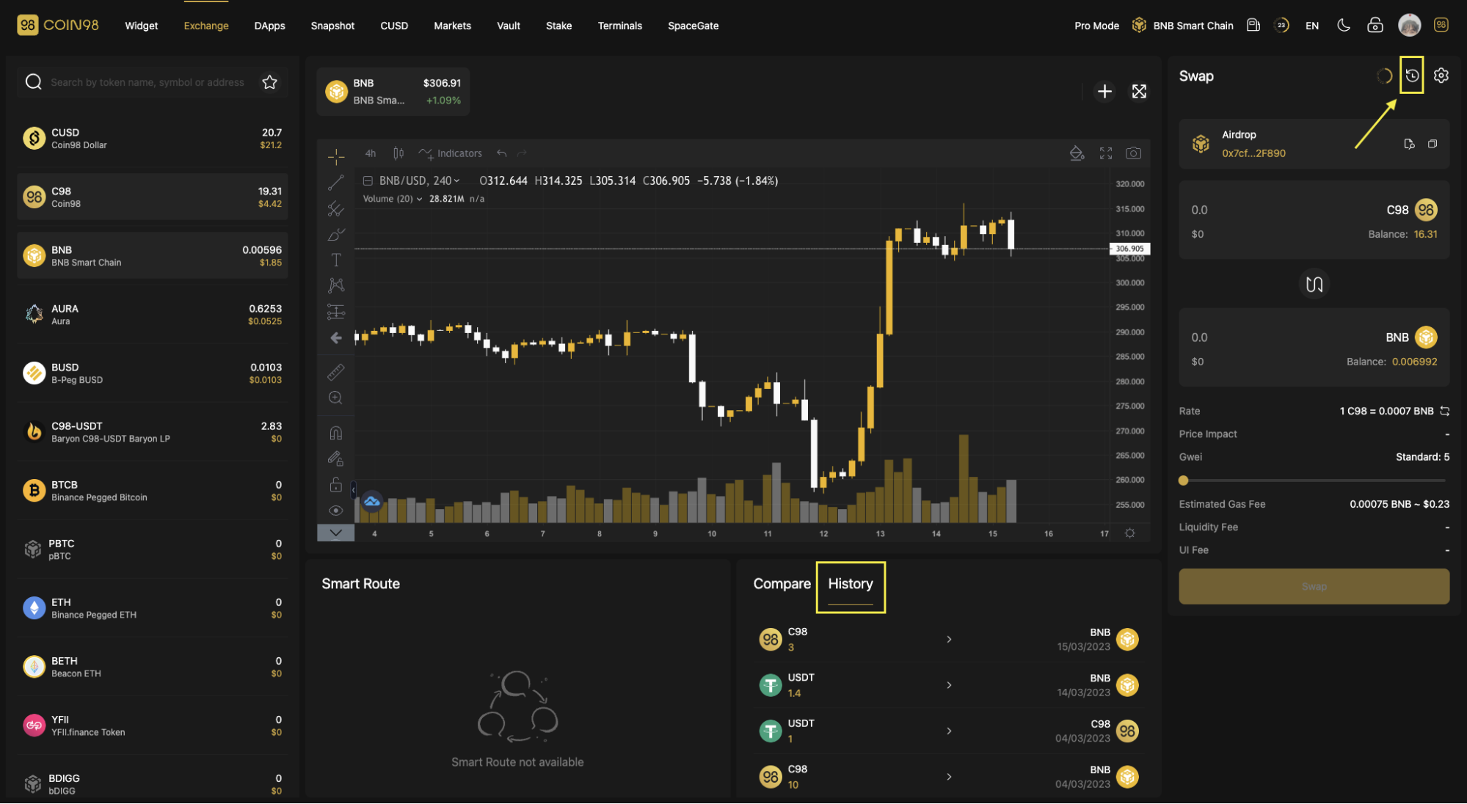Screen dimensions: 1467x804
Task: Open Markets menu item
Action: pyautogui.click(x=452, y=26)
